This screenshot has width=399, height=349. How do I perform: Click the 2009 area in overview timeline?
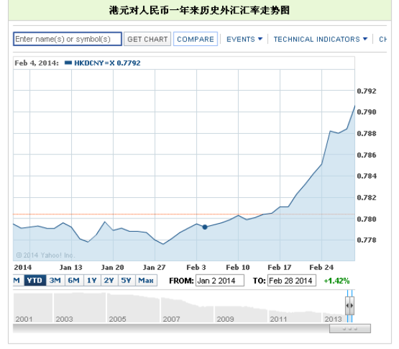(x=241, y=314)
